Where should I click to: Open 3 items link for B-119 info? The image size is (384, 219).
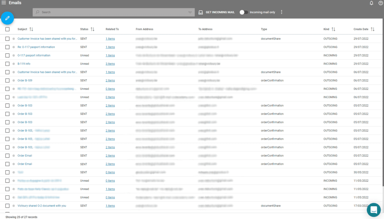[110, 64]
